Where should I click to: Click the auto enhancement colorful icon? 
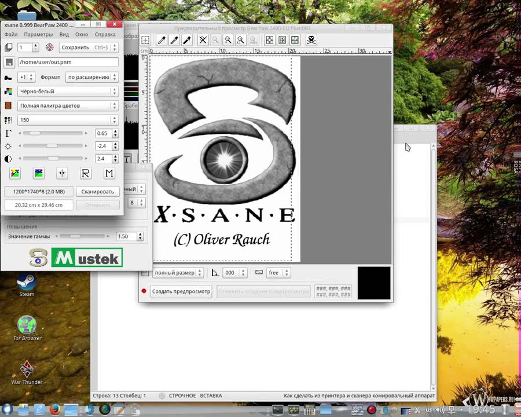(x=15, y=173)
